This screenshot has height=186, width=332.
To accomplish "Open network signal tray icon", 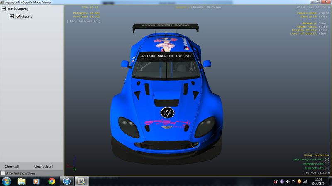I will [x=305, y=181].
